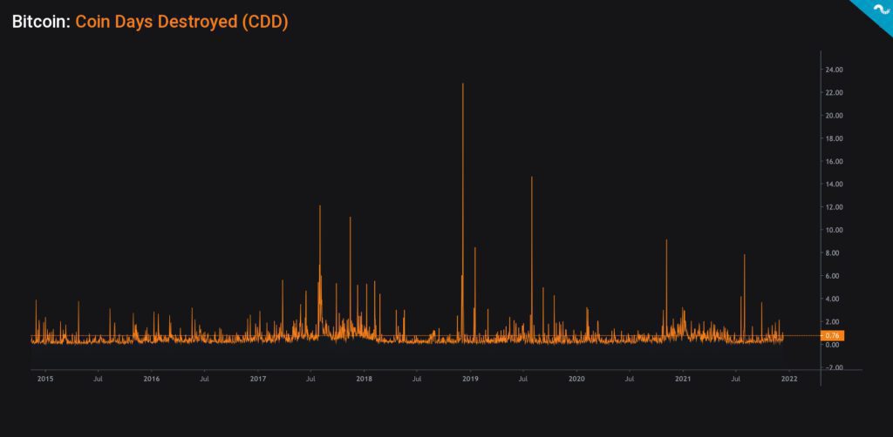Click the 2021 x-axis label
The height and width of the screenshot is (437, 893).
[x=683, y=379]
